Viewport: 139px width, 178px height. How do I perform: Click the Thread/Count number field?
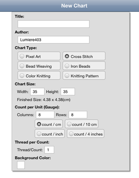tap(49, 150)
